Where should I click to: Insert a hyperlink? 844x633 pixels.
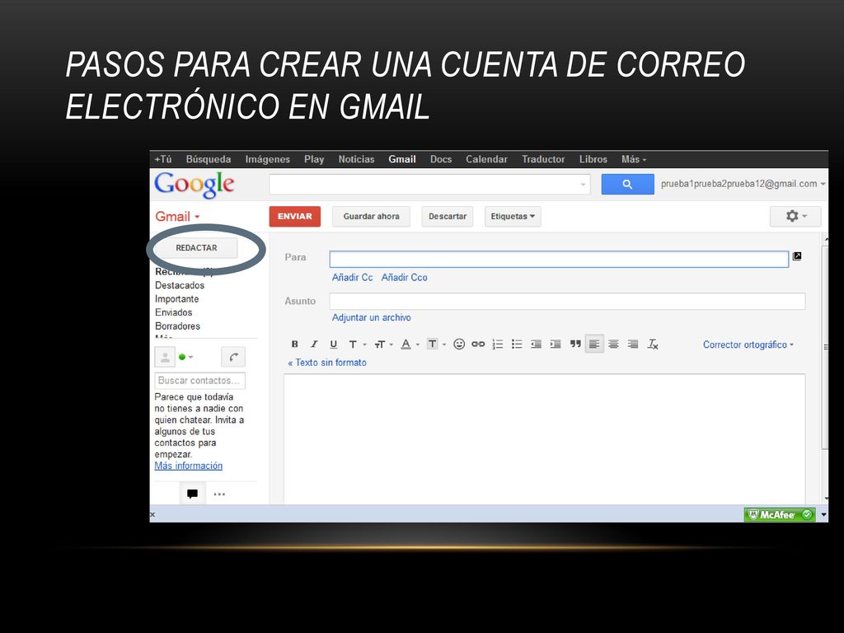coord(478,344)
